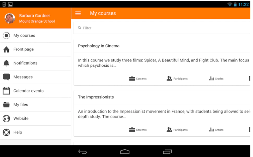This screenshot has height=157, width=253.
Task: Show Participants of The Impressionists
Action: (177, 129)
